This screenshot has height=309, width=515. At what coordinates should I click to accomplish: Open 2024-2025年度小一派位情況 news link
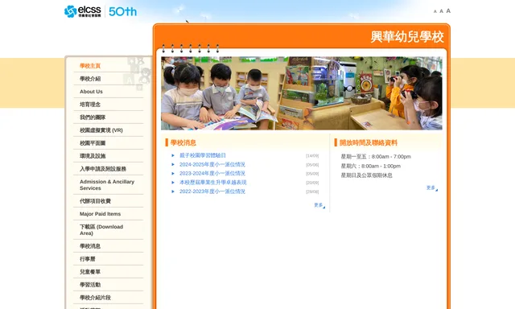pos(212,164)
